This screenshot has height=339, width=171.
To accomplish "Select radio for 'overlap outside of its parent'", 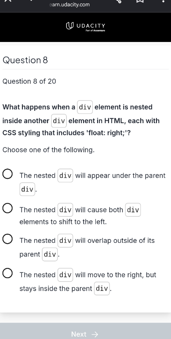I will (x=7, y=239).
